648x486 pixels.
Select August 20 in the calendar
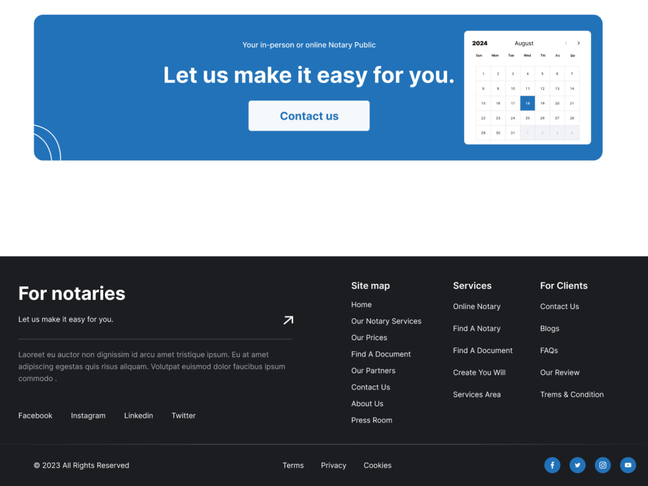click(x=557, y=103)
